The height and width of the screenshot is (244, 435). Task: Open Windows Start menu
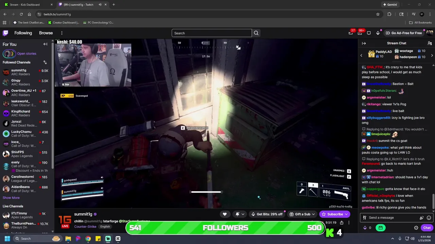click(7, 239)
